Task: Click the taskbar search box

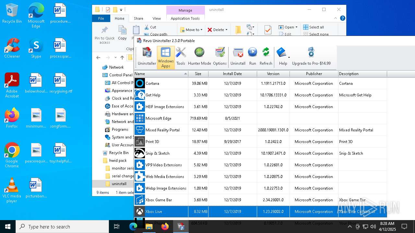Action: tap(62, 227)
